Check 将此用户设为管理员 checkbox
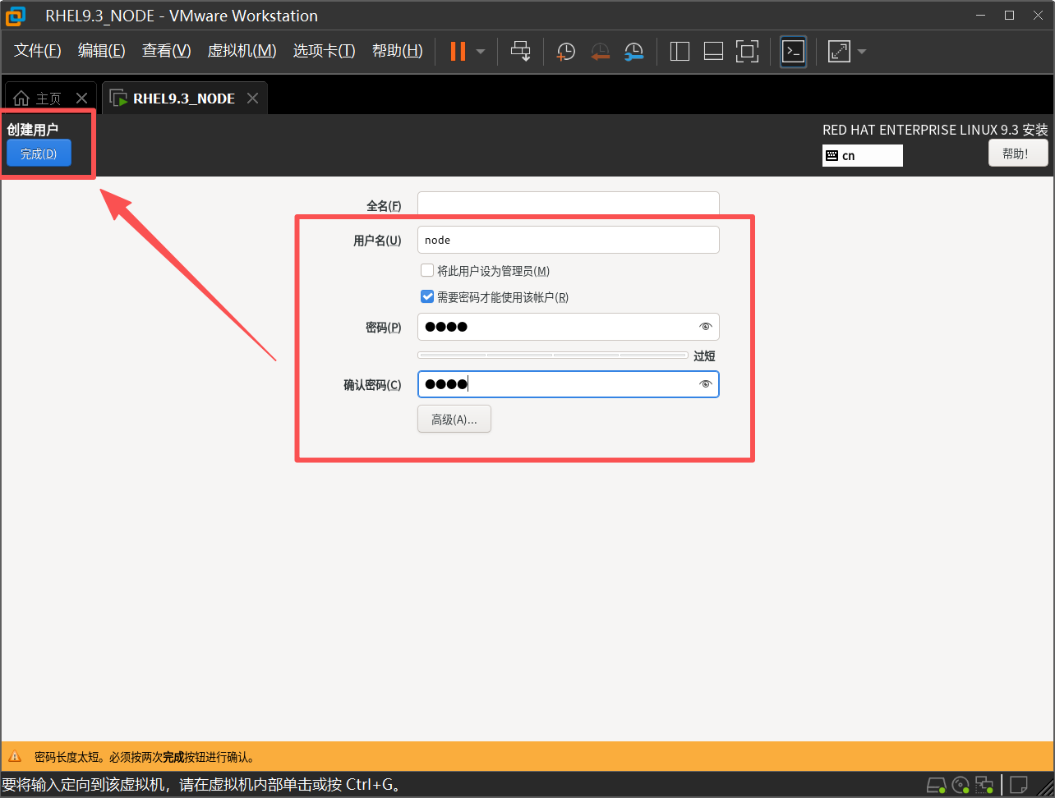1055x798 pixels. (426, 270)
